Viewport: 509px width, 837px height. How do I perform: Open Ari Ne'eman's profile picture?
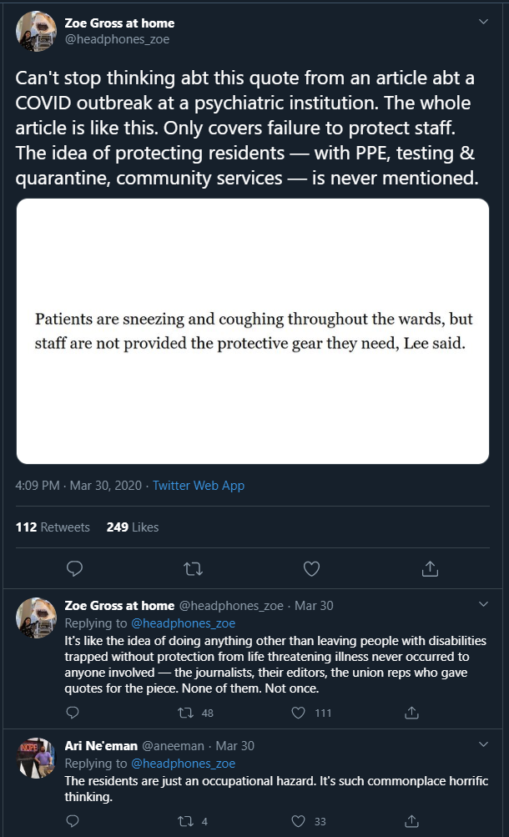(36, 759)
